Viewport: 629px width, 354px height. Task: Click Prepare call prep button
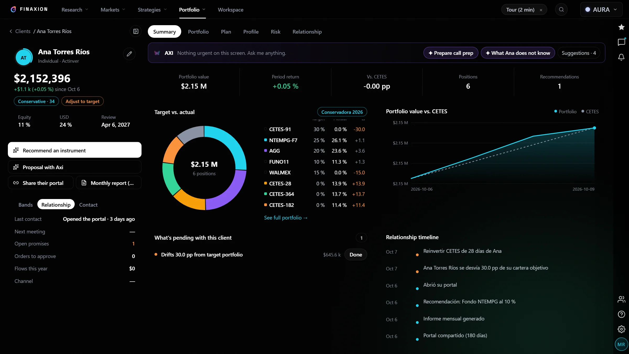(x=451, y=53)
